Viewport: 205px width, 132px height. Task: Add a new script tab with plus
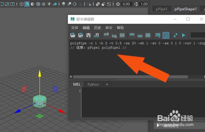click(107, 84)
